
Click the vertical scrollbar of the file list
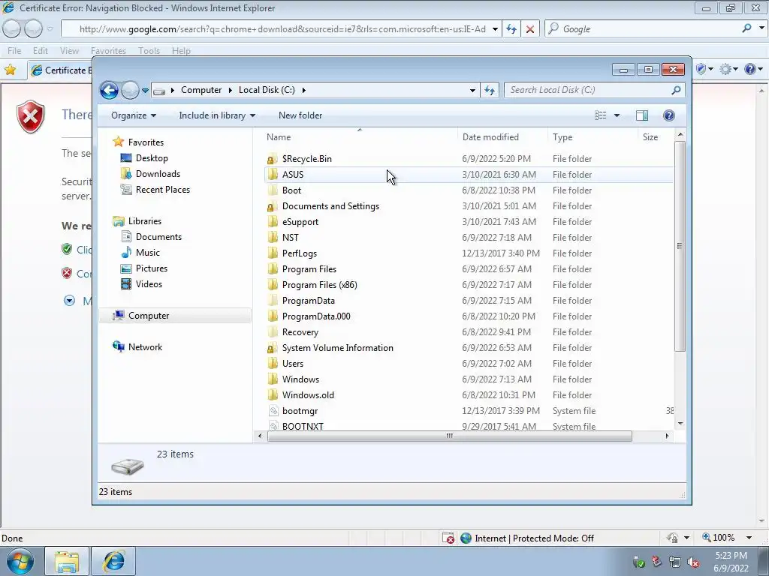point(680,246)
